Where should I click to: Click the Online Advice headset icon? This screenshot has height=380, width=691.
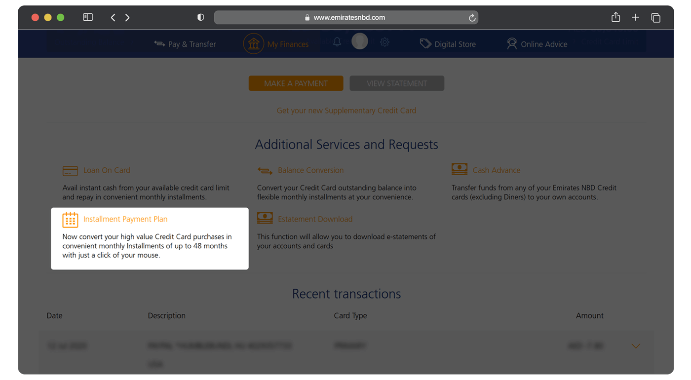(512, 44)
